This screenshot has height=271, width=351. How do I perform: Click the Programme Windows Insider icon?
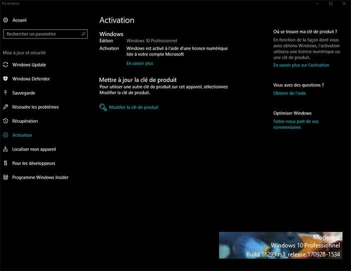(6, 177)
